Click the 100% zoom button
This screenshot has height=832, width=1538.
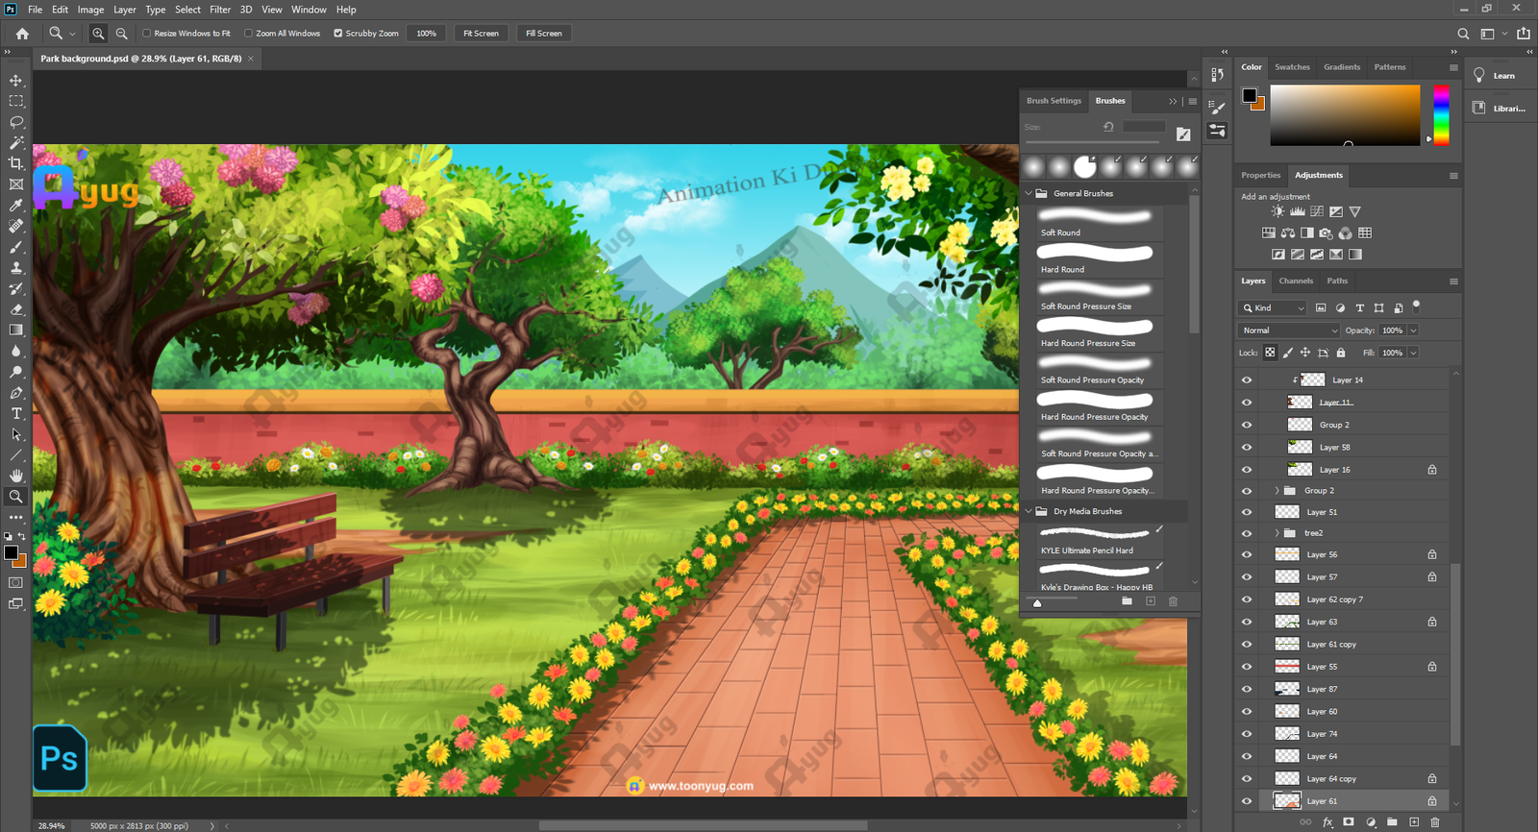point(426,34)
